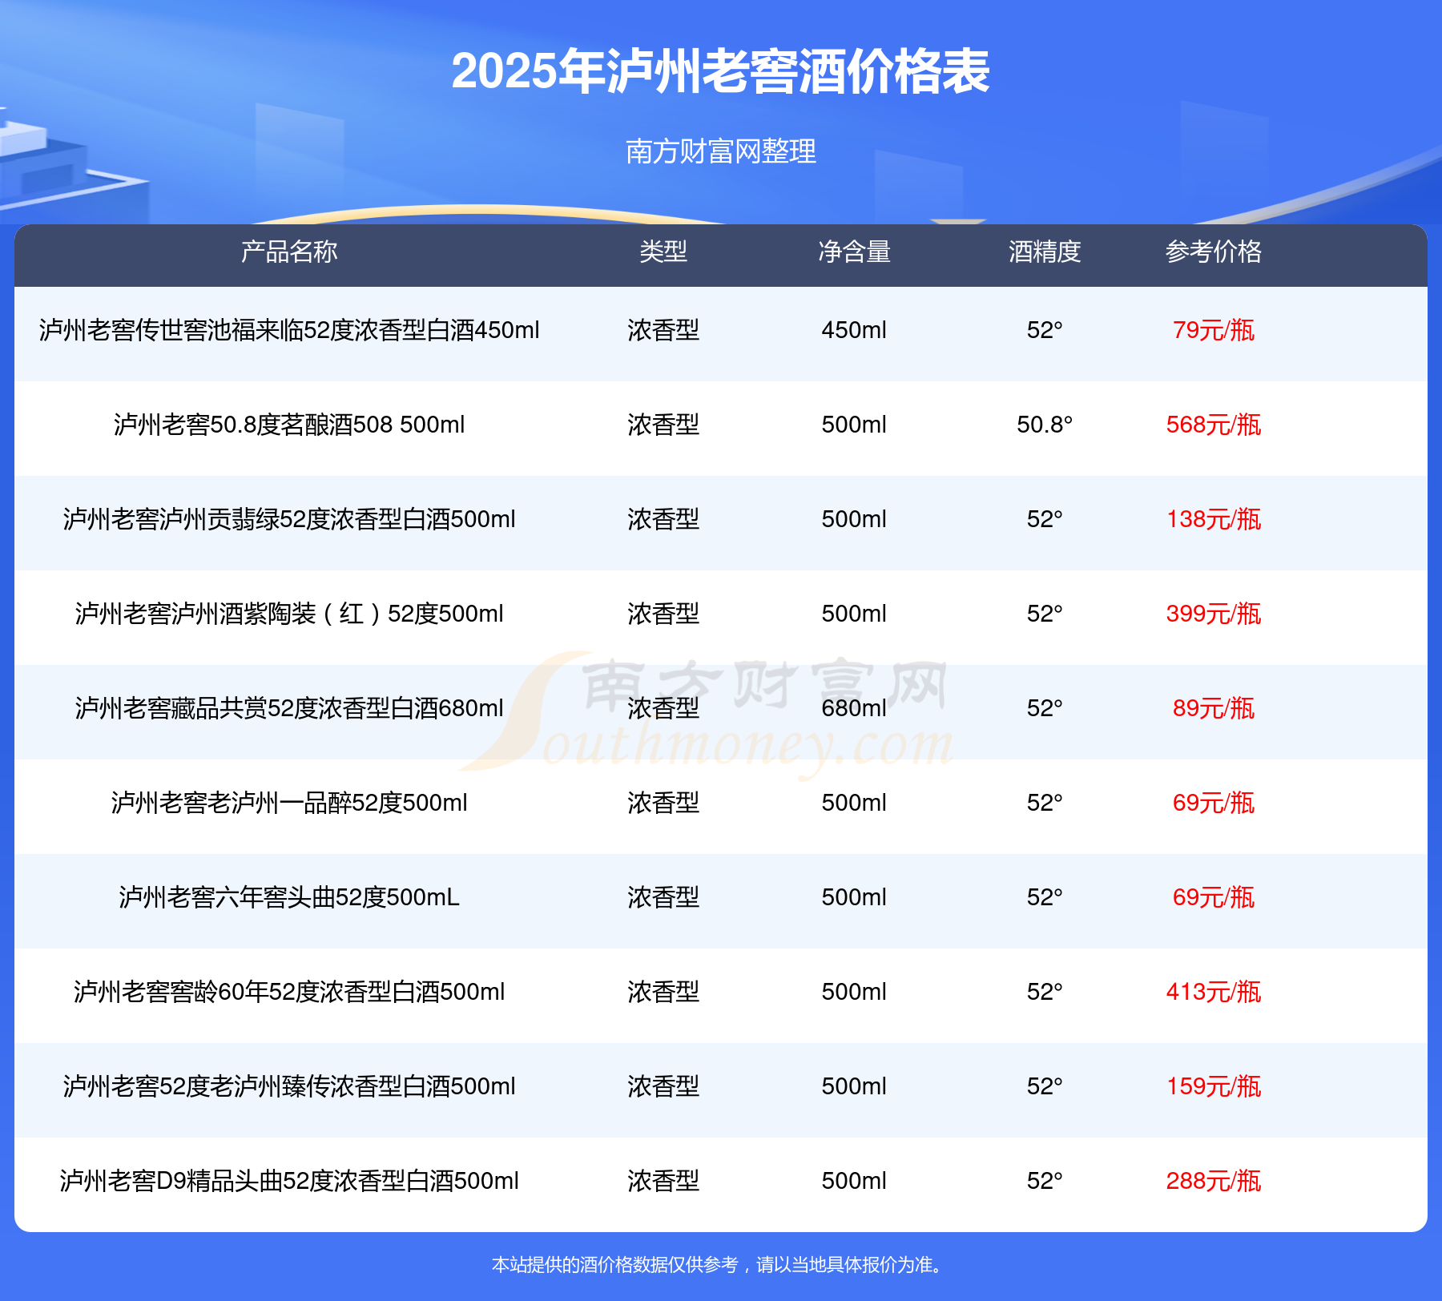Click the price 399元/瓶
This screenshot has height=1301, width=1442.
pos(1214,614)
